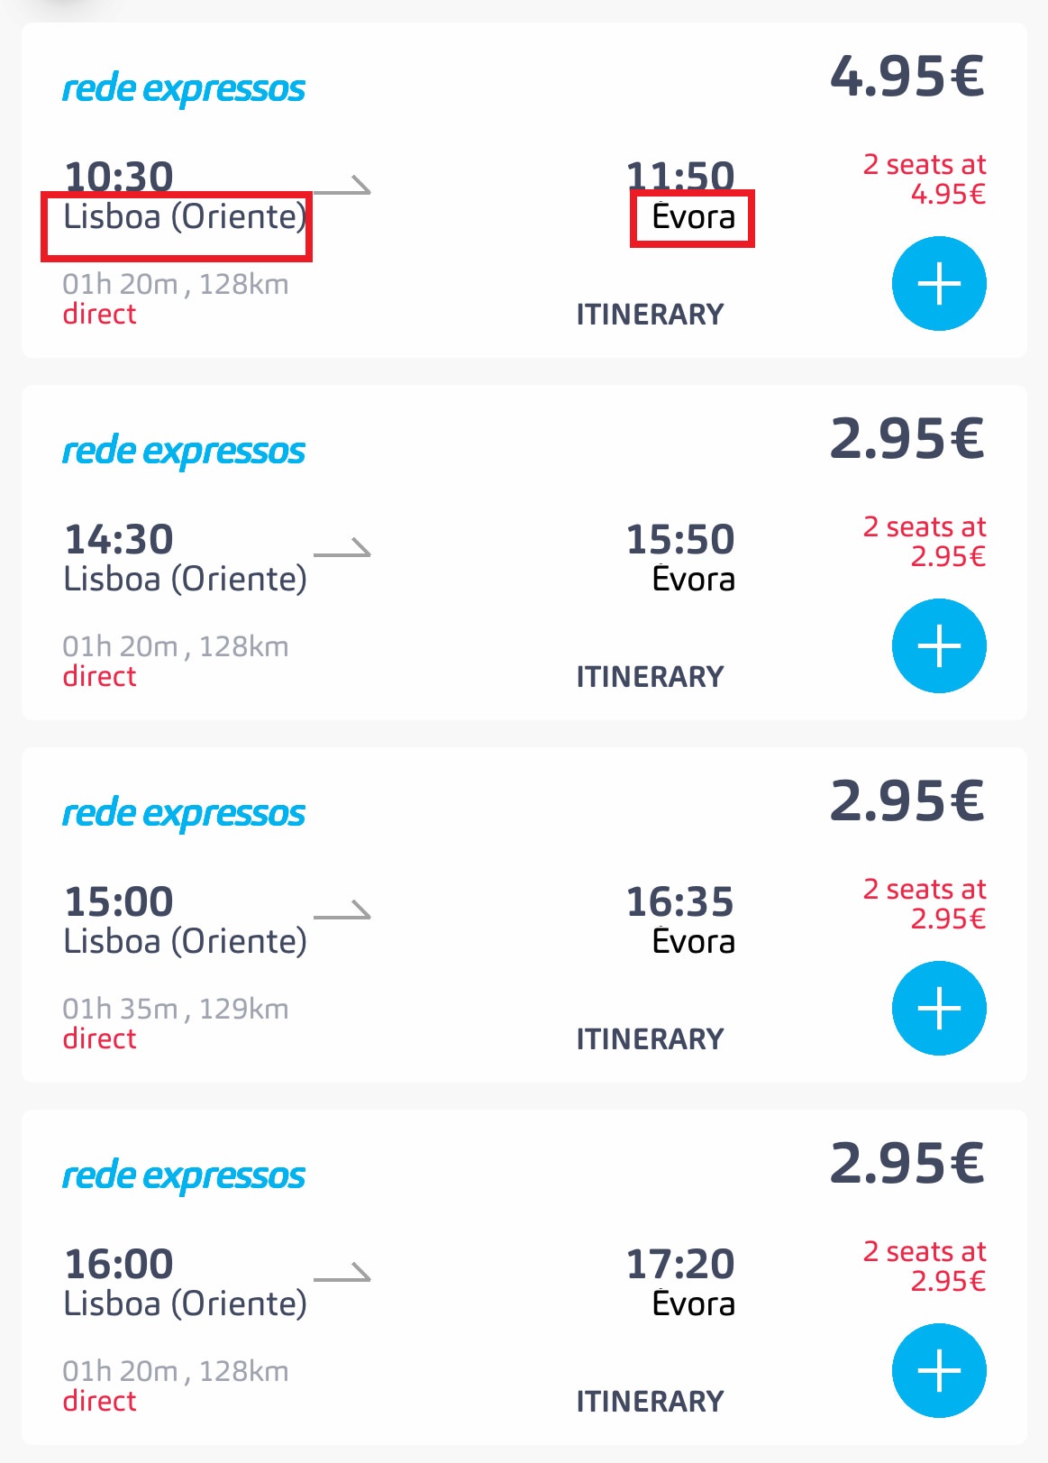1048x1463 pixels.
Task: Open ITINERARY for the 16:00 trip
Action: coord(650,1402)
